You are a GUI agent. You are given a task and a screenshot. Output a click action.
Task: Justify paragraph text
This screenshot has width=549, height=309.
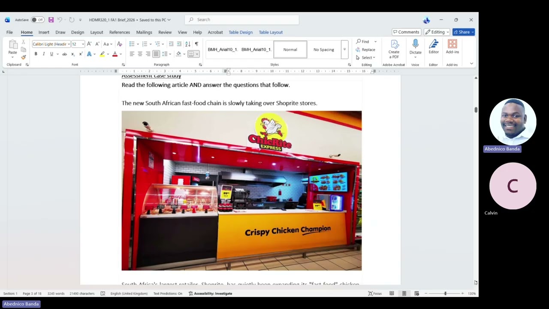[156, 54]
